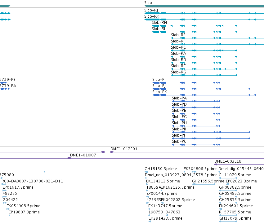264x223 pixels.
Task: Click the GH25835.5prime EST label
Action: [x=235, y=200]
